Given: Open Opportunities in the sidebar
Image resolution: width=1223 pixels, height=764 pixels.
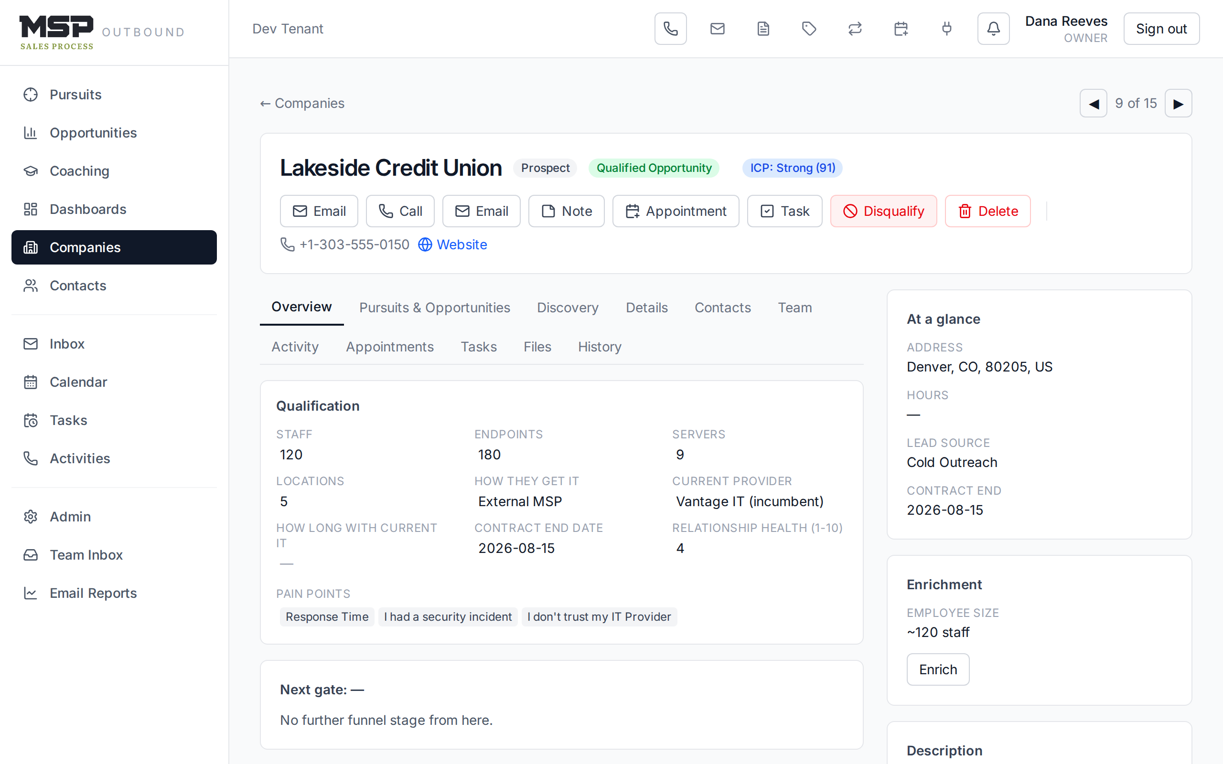Looking at the screenshot, I should click(114, 133).
